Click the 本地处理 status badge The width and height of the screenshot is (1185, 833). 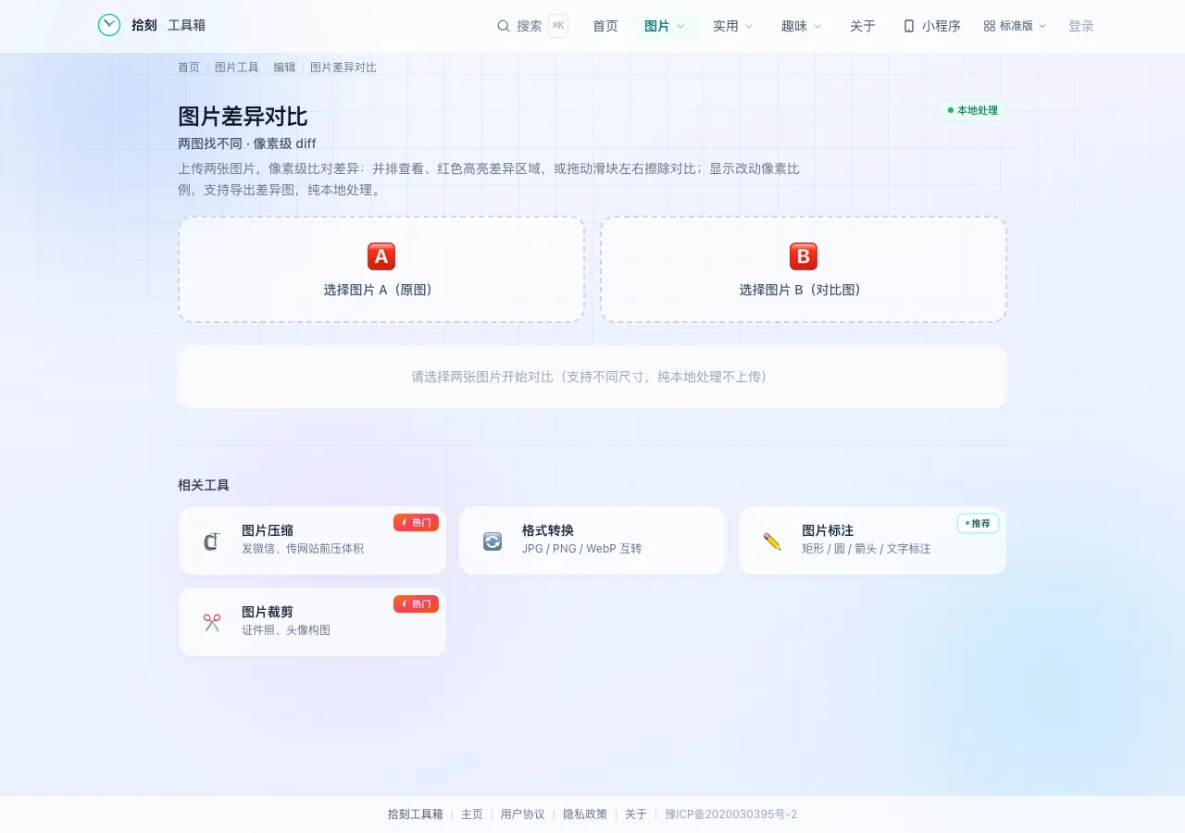click(972, 110)
